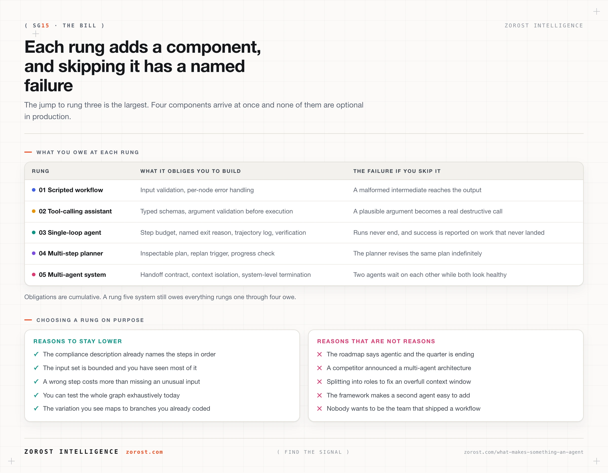This screenshot has height=473, width=608.
Task: Click the 03 Single-loop agent row label
Action: point(70,232)
